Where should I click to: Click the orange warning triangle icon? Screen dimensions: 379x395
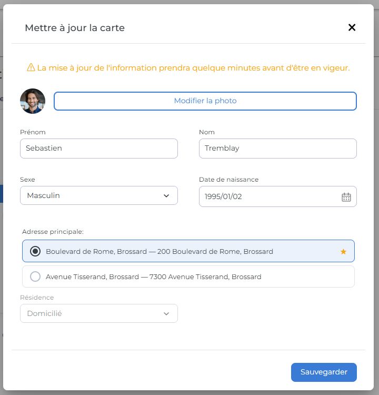31,68
